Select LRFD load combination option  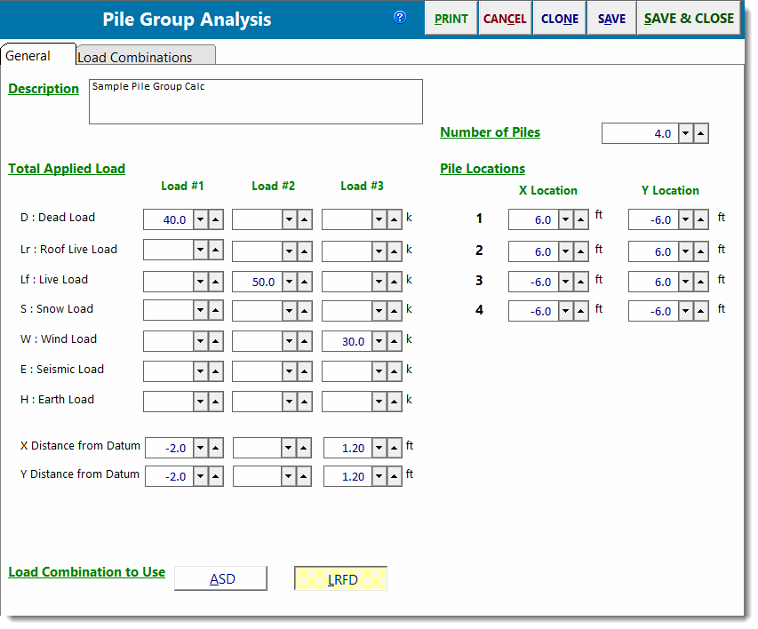click(341, 579)
